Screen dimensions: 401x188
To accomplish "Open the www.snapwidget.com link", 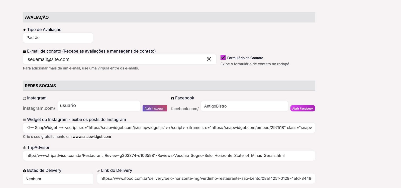I will click(92, 137).
